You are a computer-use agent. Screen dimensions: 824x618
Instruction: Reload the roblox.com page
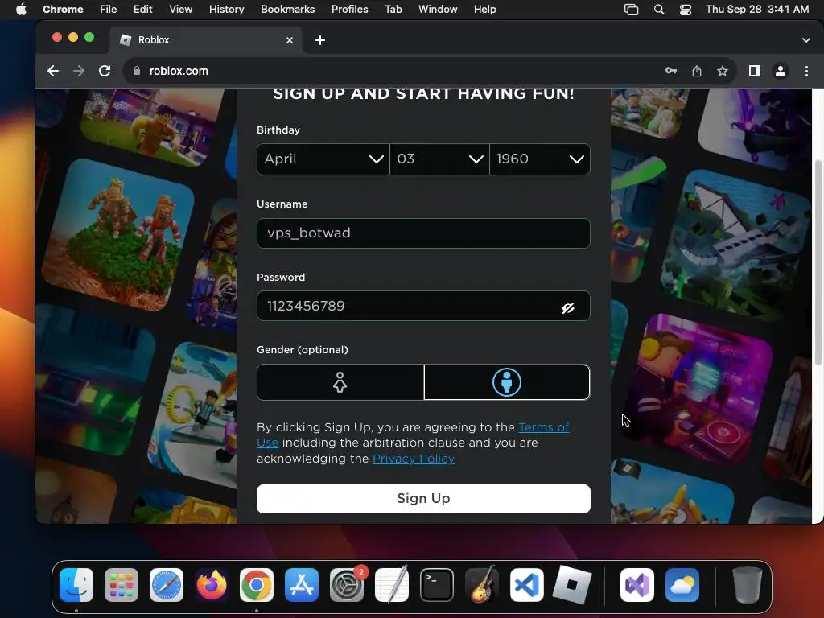(x=105, y=71)
